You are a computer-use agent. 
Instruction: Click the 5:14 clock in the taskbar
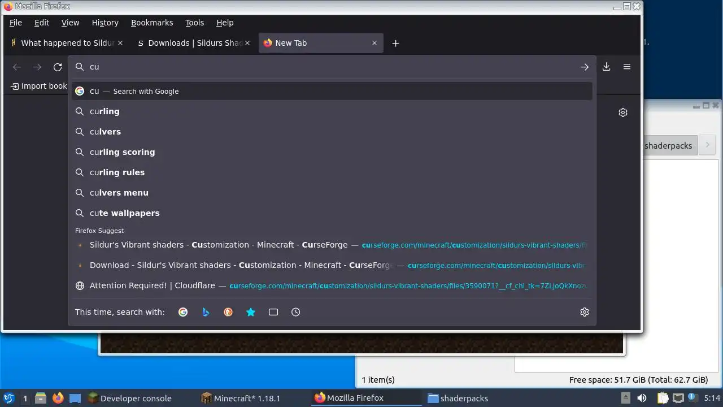pos(712,398)
